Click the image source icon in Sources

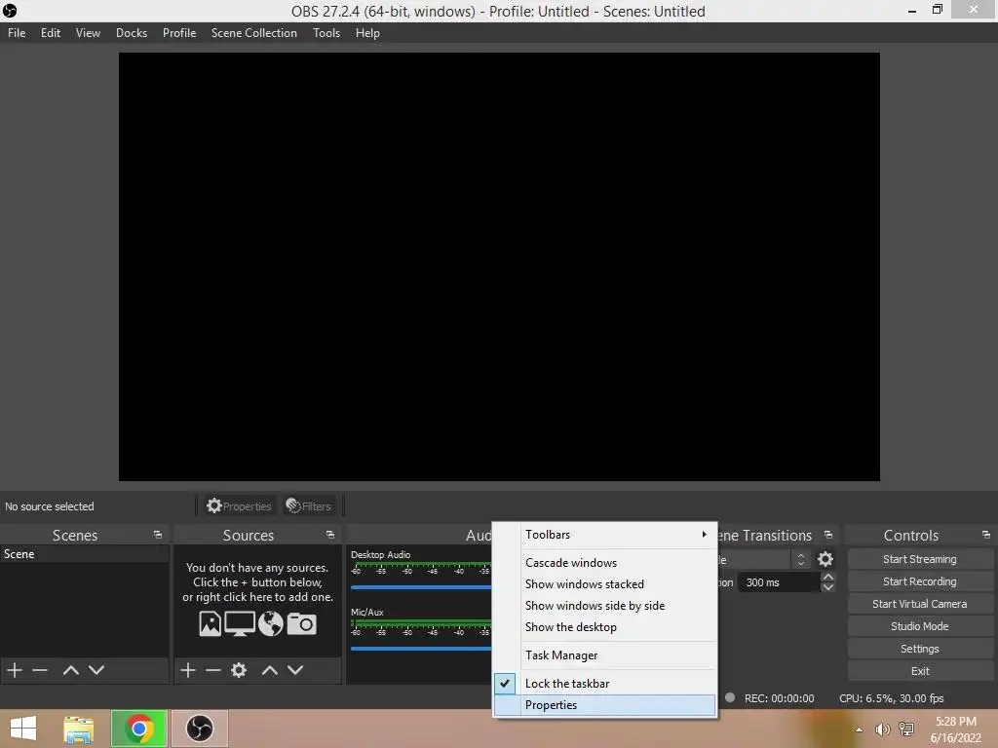(x=211, y=624)
